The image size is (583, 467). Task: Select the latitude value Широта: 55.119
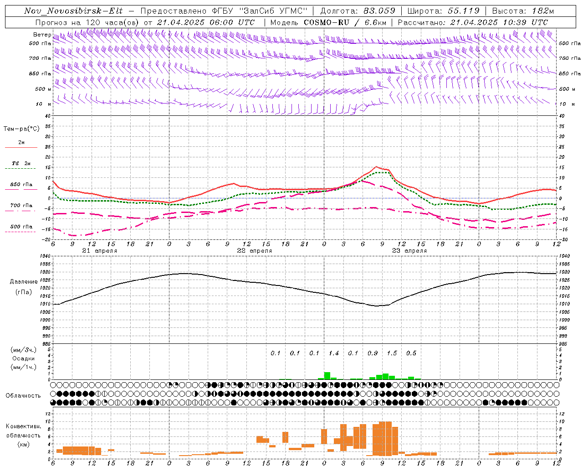pos(443,11)
